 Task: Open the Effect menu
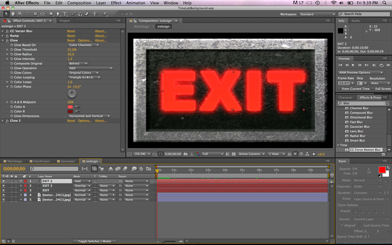(116, 3)
